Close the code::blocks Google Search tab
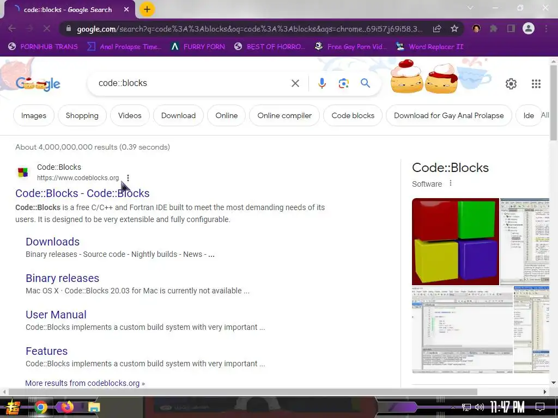 (126, 10)
